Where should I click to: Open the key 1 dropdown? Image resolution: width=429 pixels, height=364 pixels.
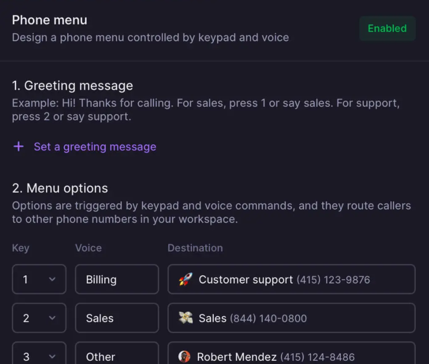tap(39, 279)
